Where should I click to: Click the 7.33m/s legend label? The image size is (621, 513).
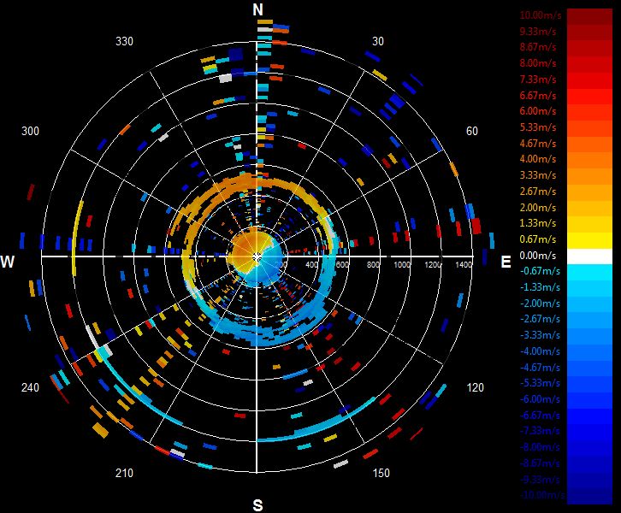pyautogui.click(x=538, y=80)
